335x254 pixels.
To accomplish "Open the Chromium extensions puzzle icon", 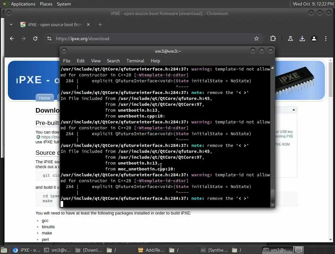I will click(273, 39).
